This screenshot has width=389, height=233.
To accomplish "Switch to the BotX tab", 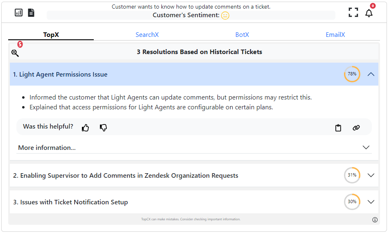I will coord(242,35).
